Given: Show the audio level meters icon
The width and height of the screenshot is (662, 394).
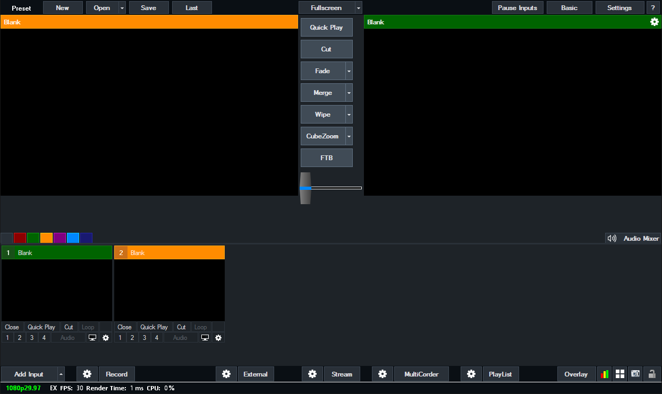Looking at the screenshot, I should (605, 374).
